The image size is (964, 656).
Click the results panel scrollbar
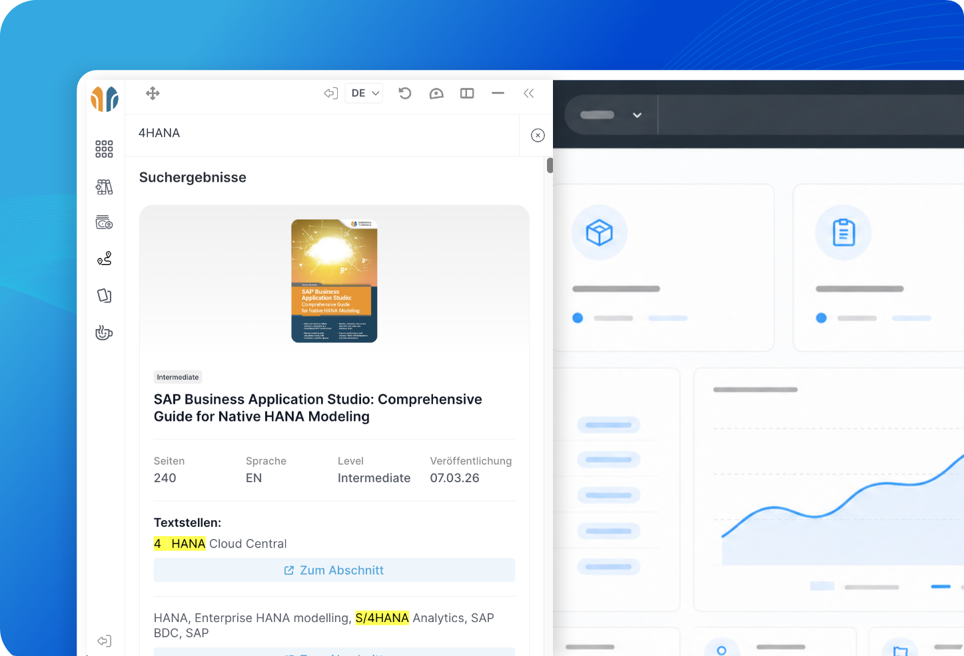tap(550, 165)
